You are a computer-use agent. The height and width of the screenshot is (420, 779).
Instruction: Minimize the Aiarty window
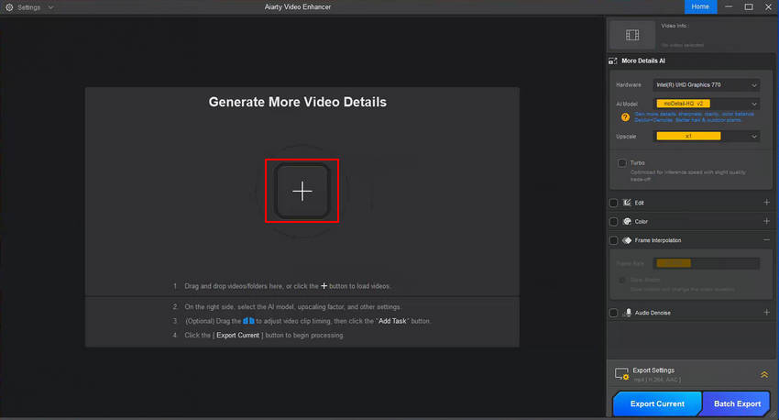(729, 6)
